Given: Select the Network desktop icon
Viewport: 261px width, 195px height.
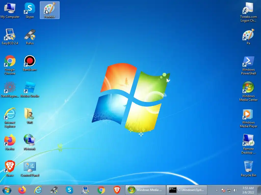Looking at the screenshot, I should click(30, 142).
